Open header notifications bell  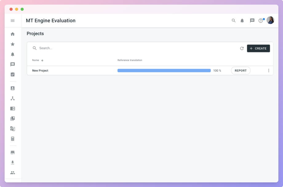[242, 21]
